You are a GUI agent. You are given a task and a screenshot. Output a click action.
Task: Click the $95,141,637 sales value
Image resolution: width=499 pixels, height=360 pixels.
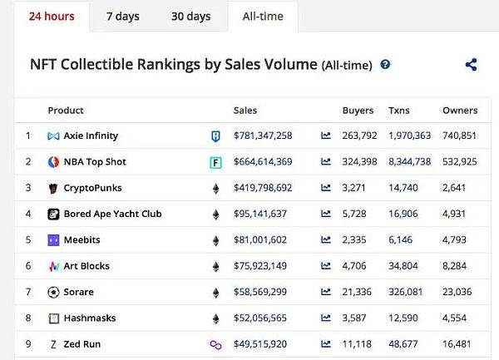click(260, 214)
